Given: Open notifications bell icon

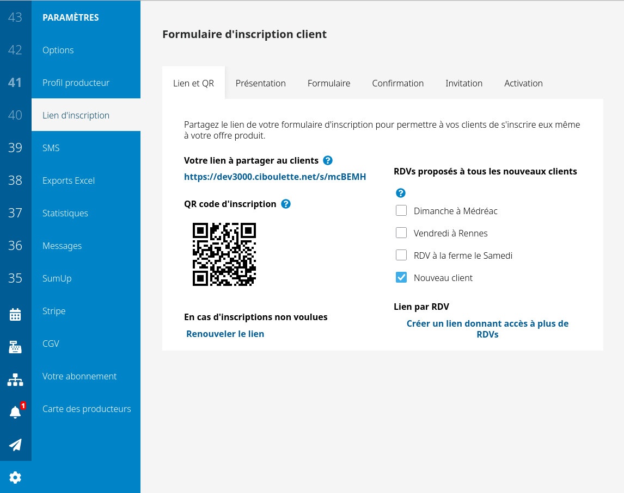Looking at the screenshot, I should [x=15, y=412].
